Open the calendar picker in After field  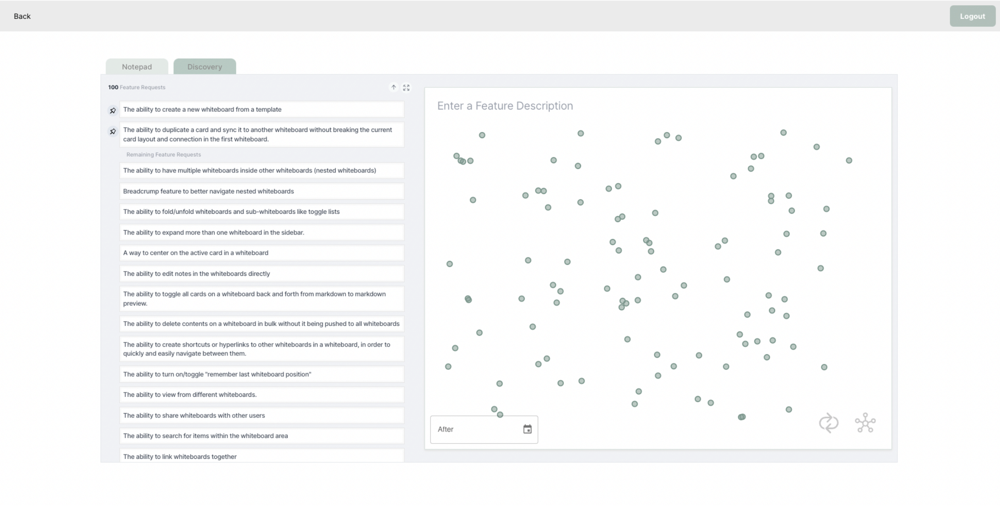(527, 429)
